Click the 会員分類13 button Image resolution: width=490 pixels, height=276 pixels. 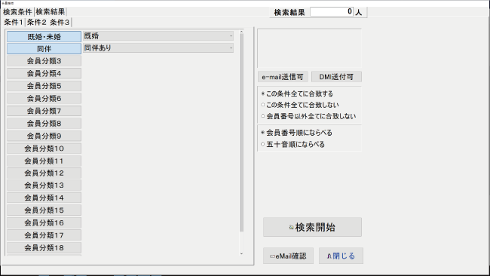click(x=44, y=186)
